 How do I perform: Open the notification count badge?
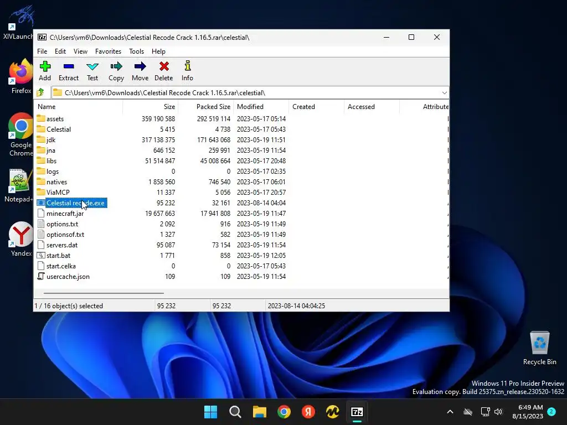[551, 411]
